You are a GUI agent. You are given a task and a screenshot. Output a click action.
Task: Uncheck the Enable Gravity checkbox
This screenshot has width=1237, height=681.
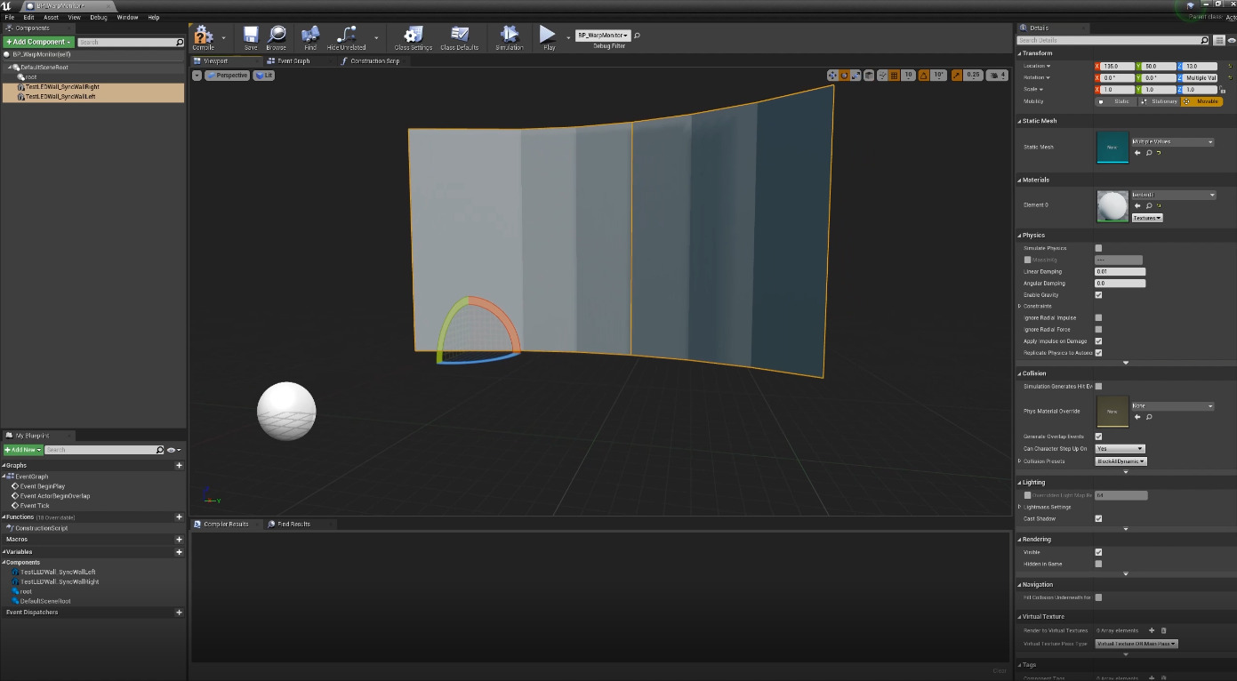1098,295
